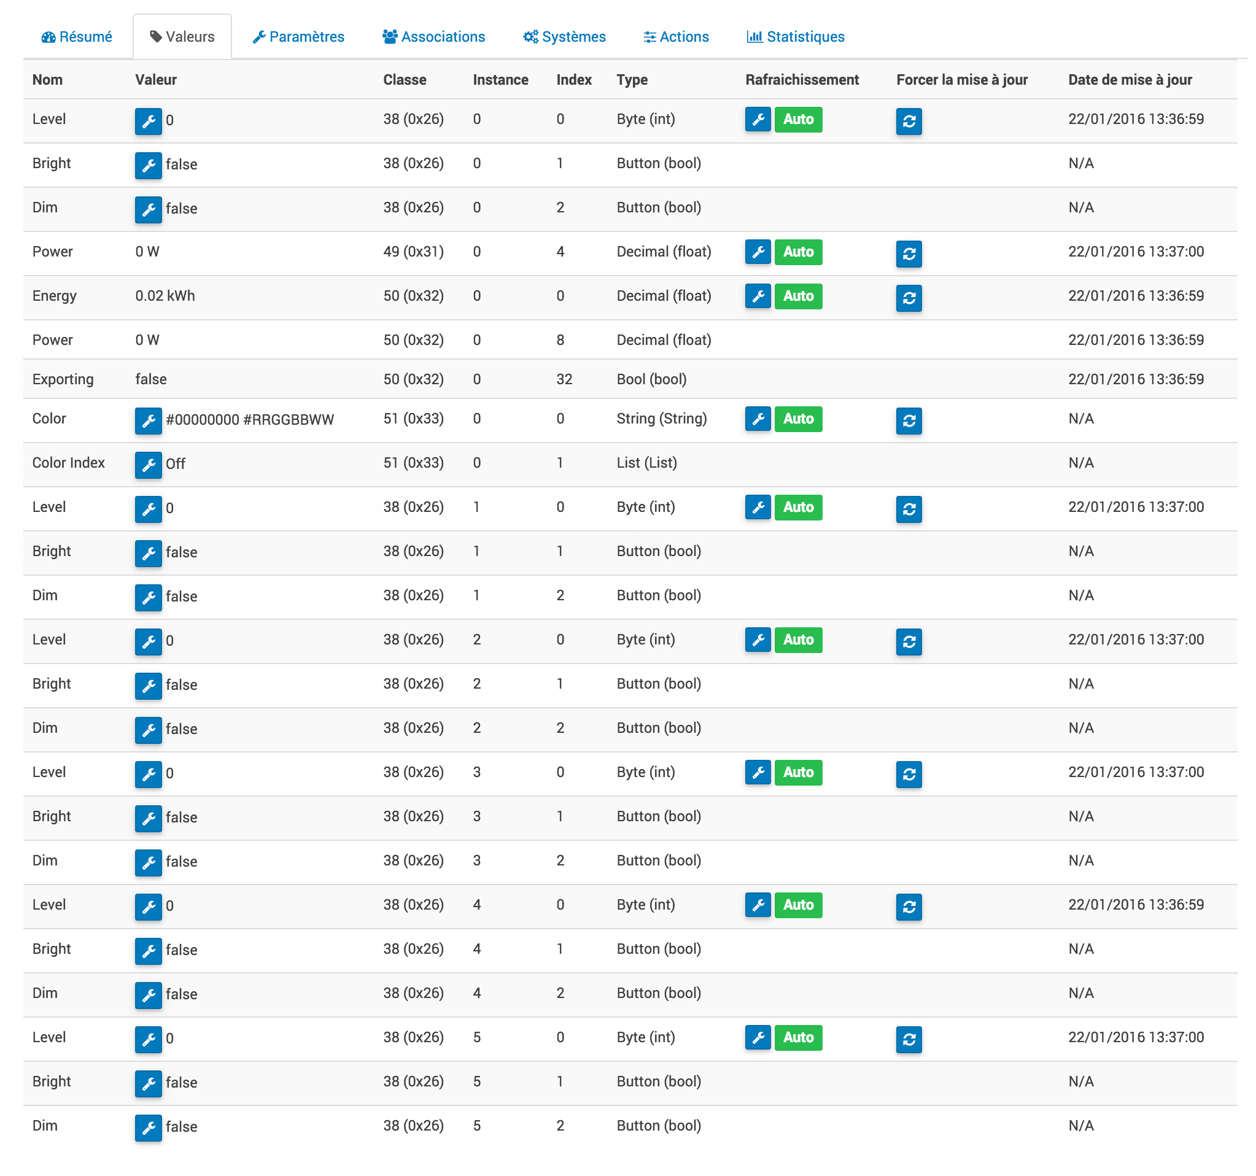1256x1176 pixels.
Task: Edit value wrench for Bright instance 4
Action: pyautogui.click(x=149, y=951)
